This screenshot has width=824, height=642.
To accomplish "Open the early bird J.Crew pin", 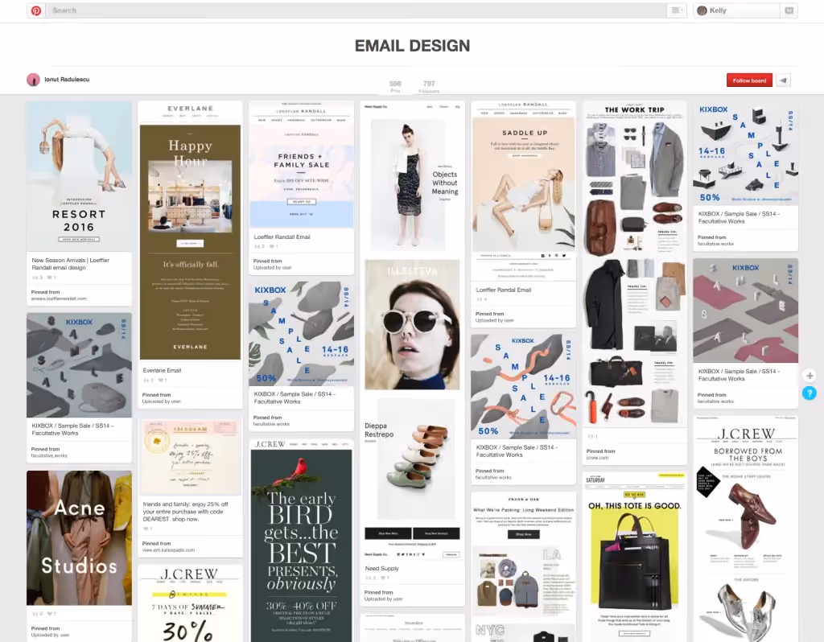I will point(302,540).
